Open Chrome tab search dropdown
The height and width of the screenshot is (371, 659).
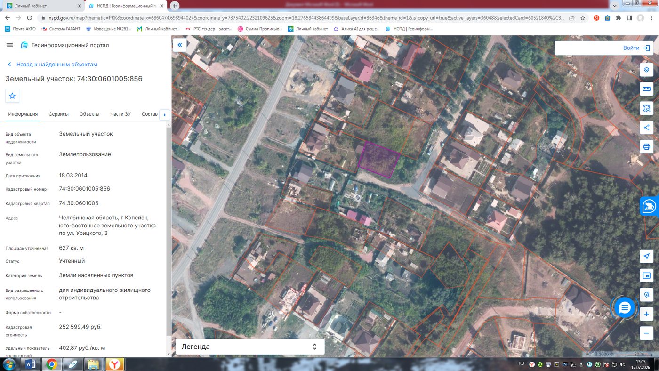[x=614, y=5]
